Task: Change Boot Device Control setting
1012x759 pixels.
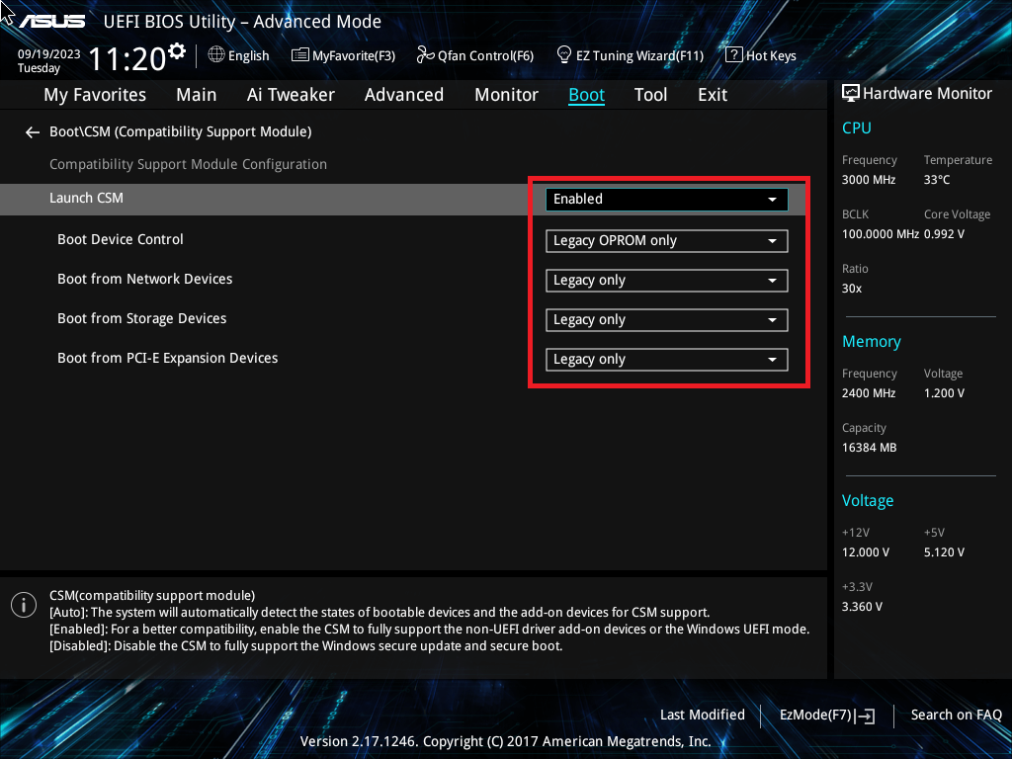Action: coord(665,240)
